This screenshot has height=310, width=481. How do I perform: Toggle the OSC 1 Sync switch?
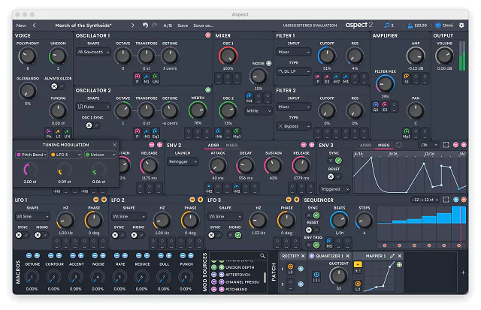tap(92, 125)
